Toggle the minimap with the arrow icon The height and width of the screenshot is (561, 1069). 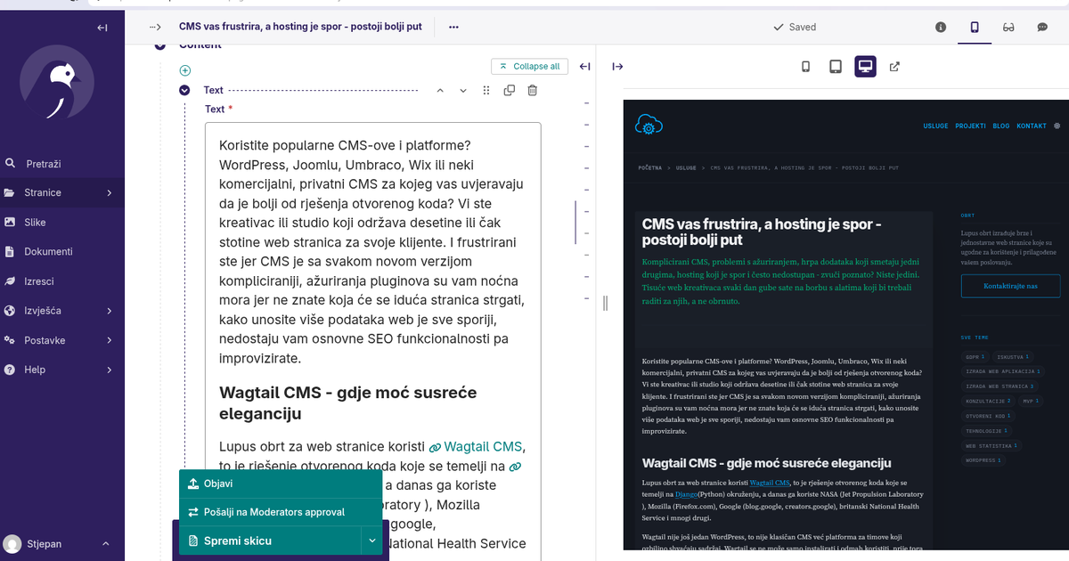tap(584, 66)
